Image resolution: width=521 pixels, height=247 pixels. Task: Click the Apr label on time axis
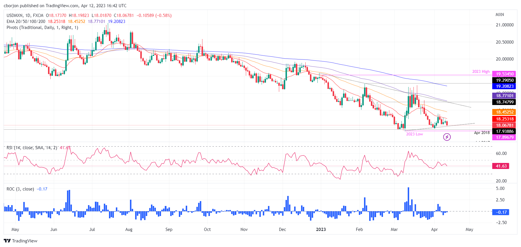(434, 230)
